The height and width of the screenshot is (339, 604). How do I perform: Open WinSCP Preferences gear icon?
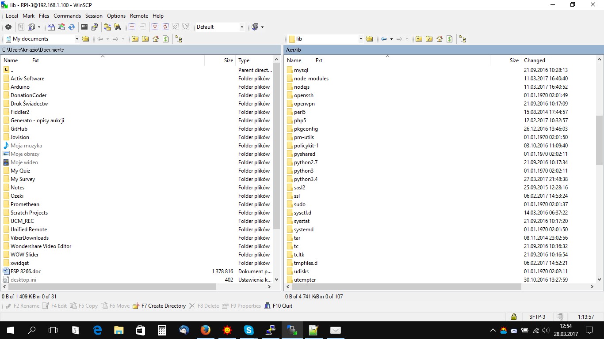tap(8, 27)
